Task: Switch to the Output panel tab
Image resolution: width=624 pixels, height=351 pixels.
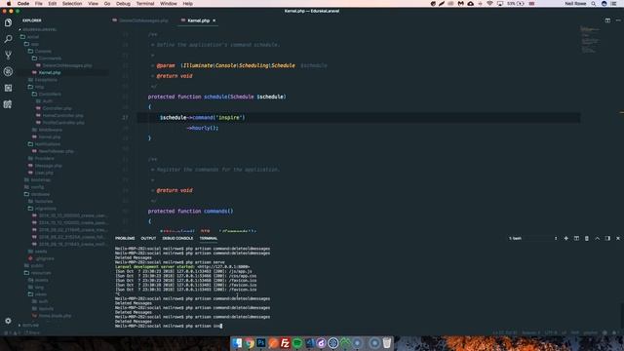Action: click(148, 238)
